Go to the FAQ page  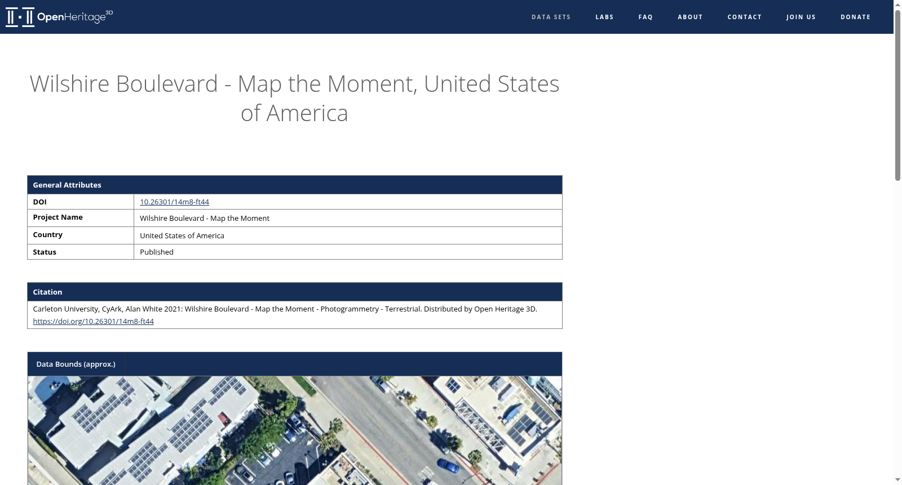645,17
